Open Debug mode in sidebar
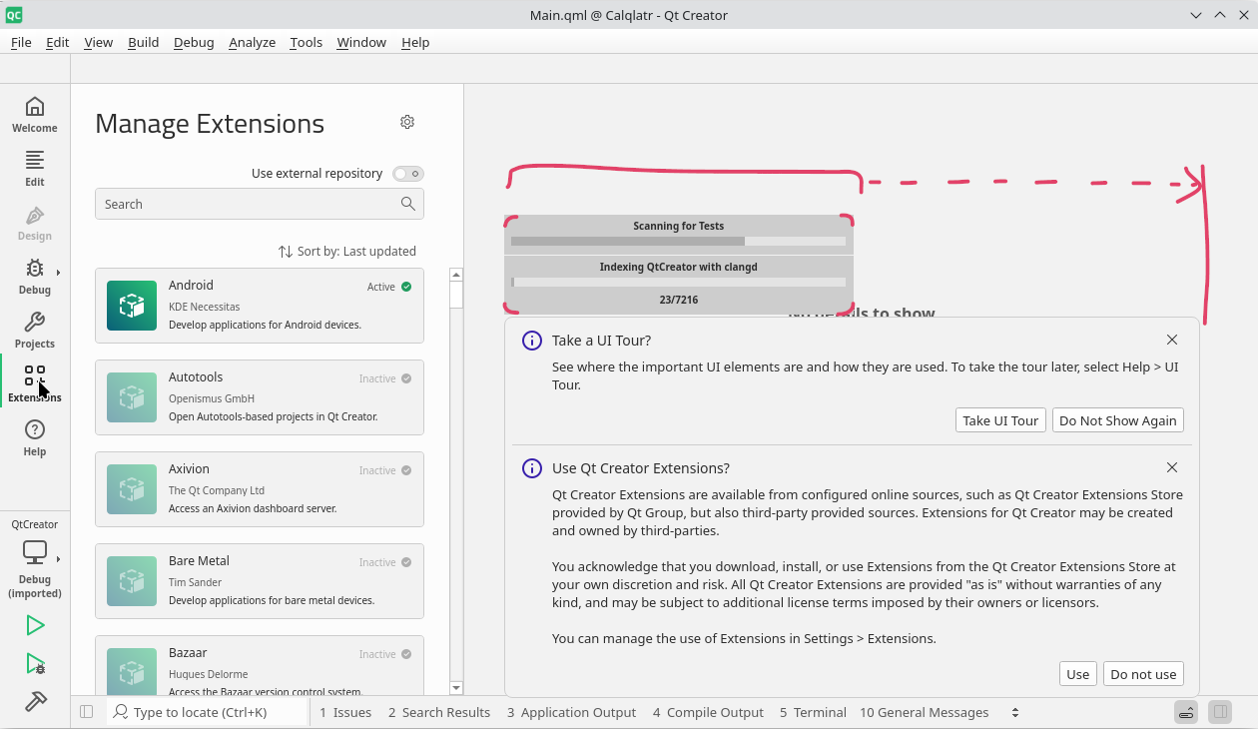Screen dimensions: 1258x729 (35, 276)
